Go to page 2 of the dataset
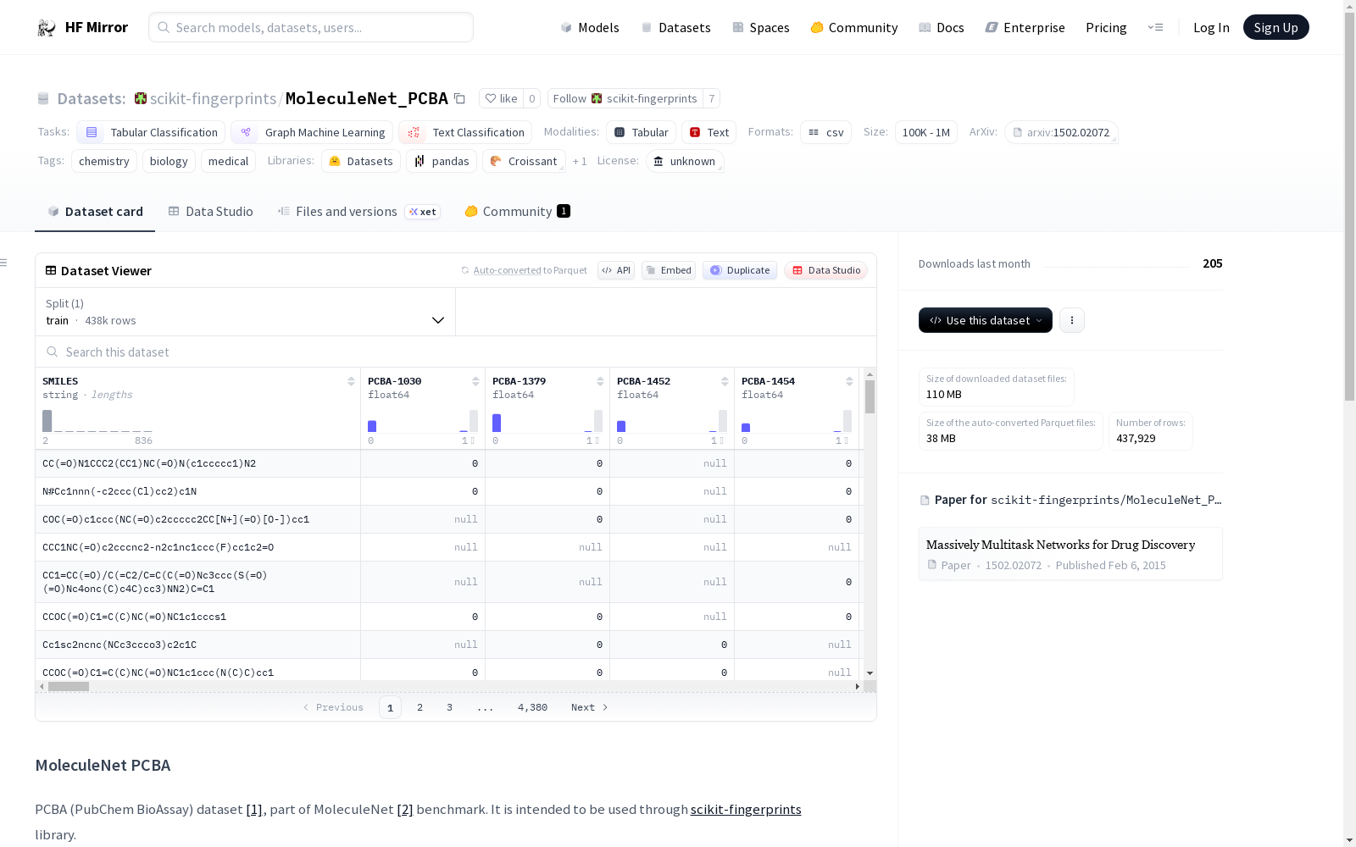 point(420,707)
